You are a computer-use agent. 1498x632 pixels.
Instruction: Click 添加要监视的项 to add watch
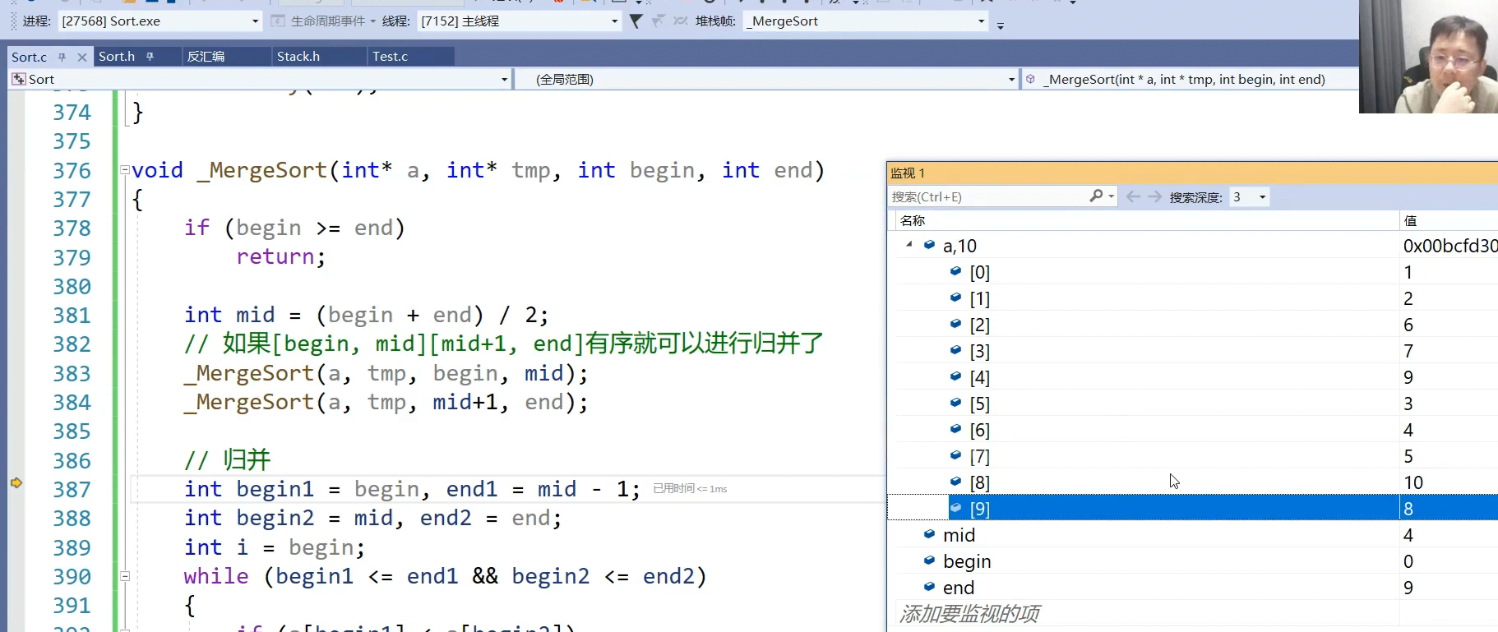[970, 614]
